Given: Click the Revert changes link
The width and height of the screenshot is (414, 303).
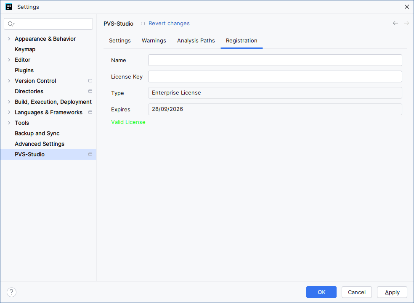Looking at the screenshot, I should [x=169, y=23].
